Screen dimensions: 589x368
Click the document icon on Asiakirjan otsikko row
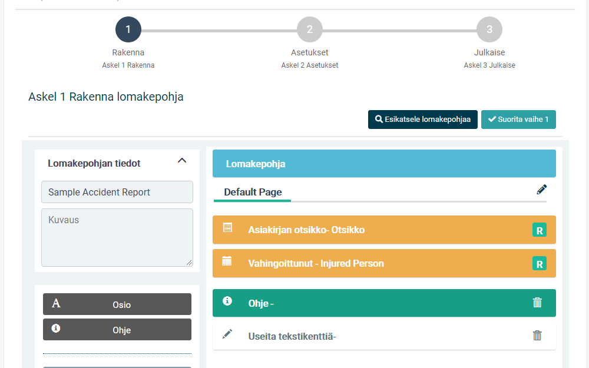point(227,227)
